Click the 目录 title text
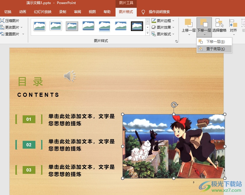Viewport: 245px width, 195px height. 30,82
